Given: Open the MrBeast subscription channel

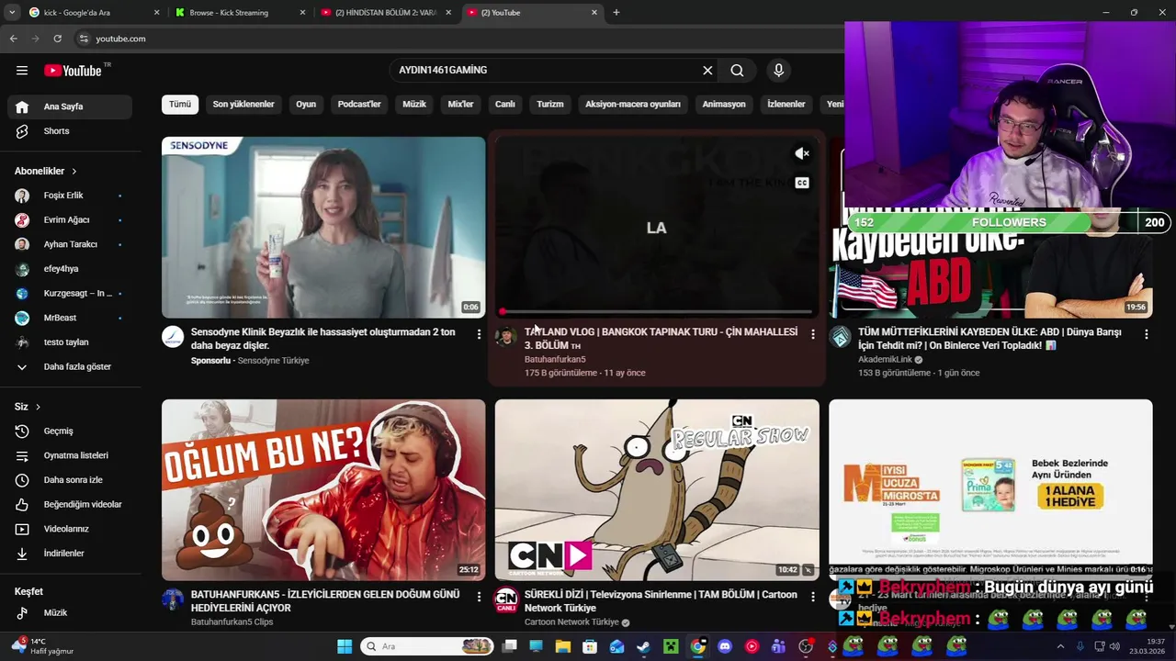Looking at the screenshot, I should (x=70, y=318).
